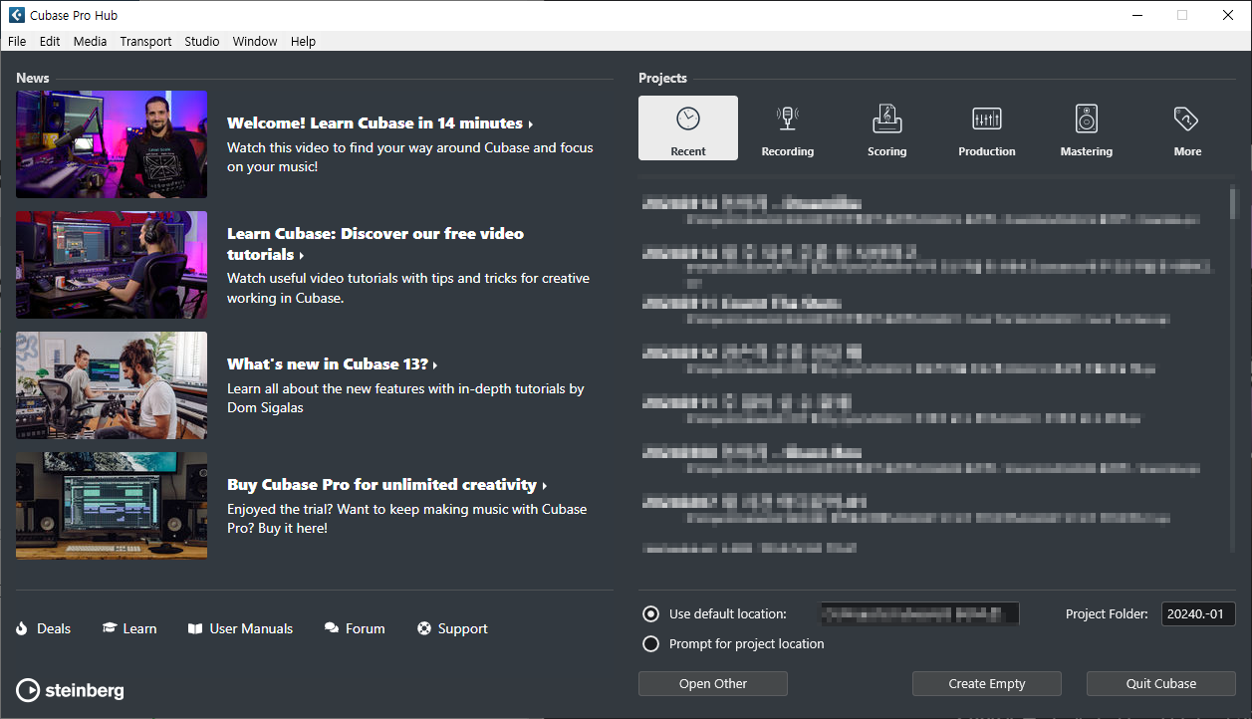Click the Project Folder name field

[x=1198, y=613]
